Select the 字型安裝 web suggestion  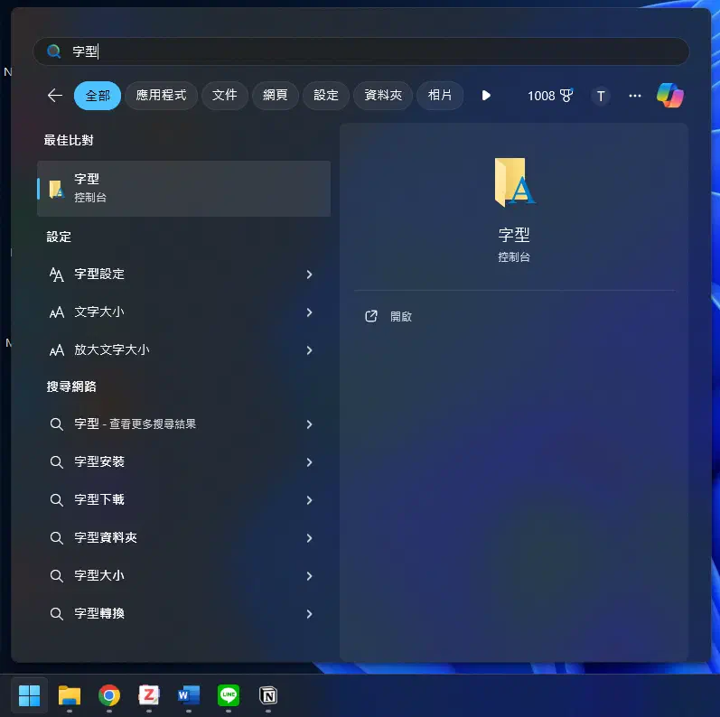183,461
